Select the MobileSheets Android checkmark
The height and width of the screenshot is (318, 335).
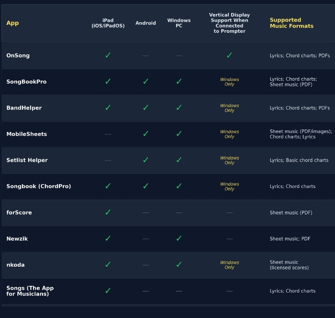pyautogui.click(x=145, y=134)
